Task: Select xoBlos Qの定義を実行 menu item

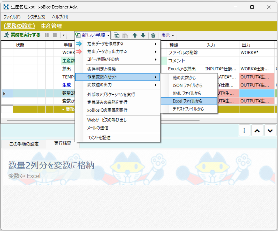Action: coord(117,110)
